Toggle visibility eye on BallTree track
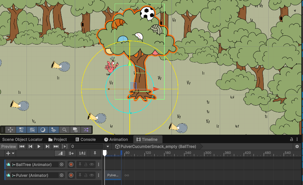Image resolution: width=303 pixels, height=185 pixels. 92,165
